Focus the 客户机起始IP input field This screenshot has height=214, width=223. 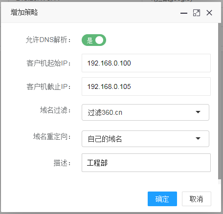click(146, 63)
